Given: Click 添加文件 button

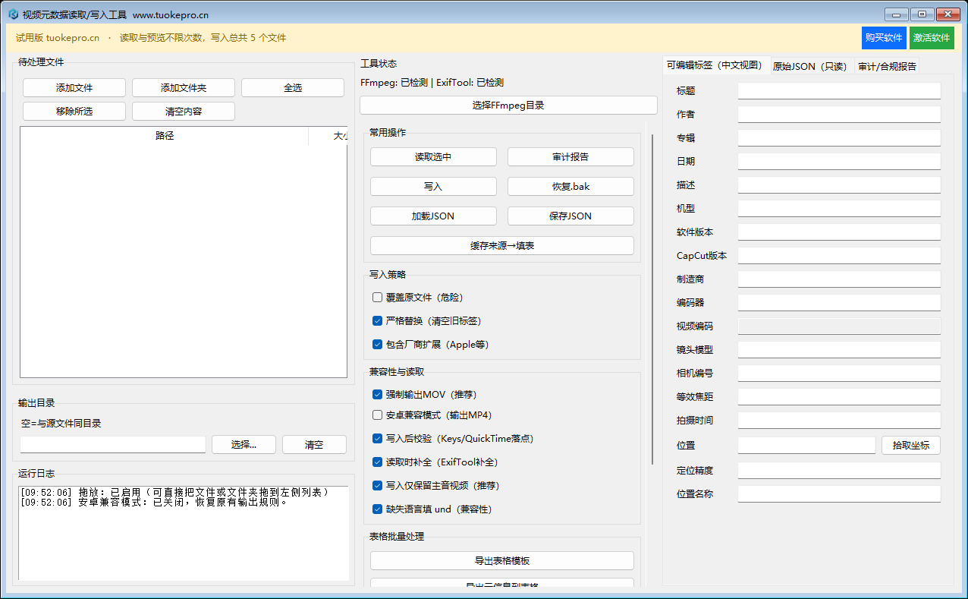Looking at the screenshot, I should point(74,88).
